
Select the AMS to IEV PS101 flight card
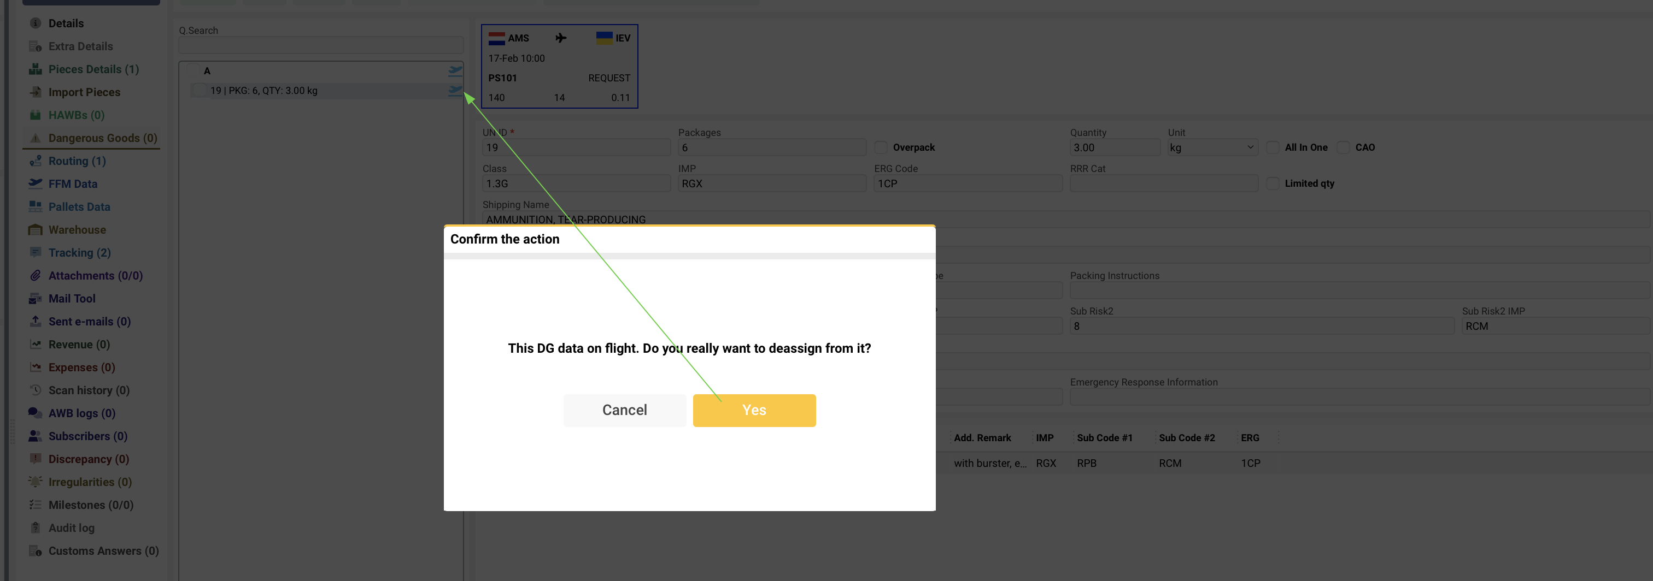coord(559,67)
